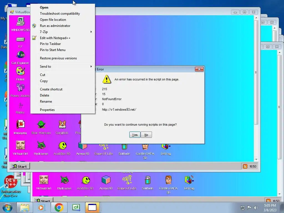Viewport: 284px width, 213px height.
Task: Run Hydra.exe in back window
Action: (64, 180)
